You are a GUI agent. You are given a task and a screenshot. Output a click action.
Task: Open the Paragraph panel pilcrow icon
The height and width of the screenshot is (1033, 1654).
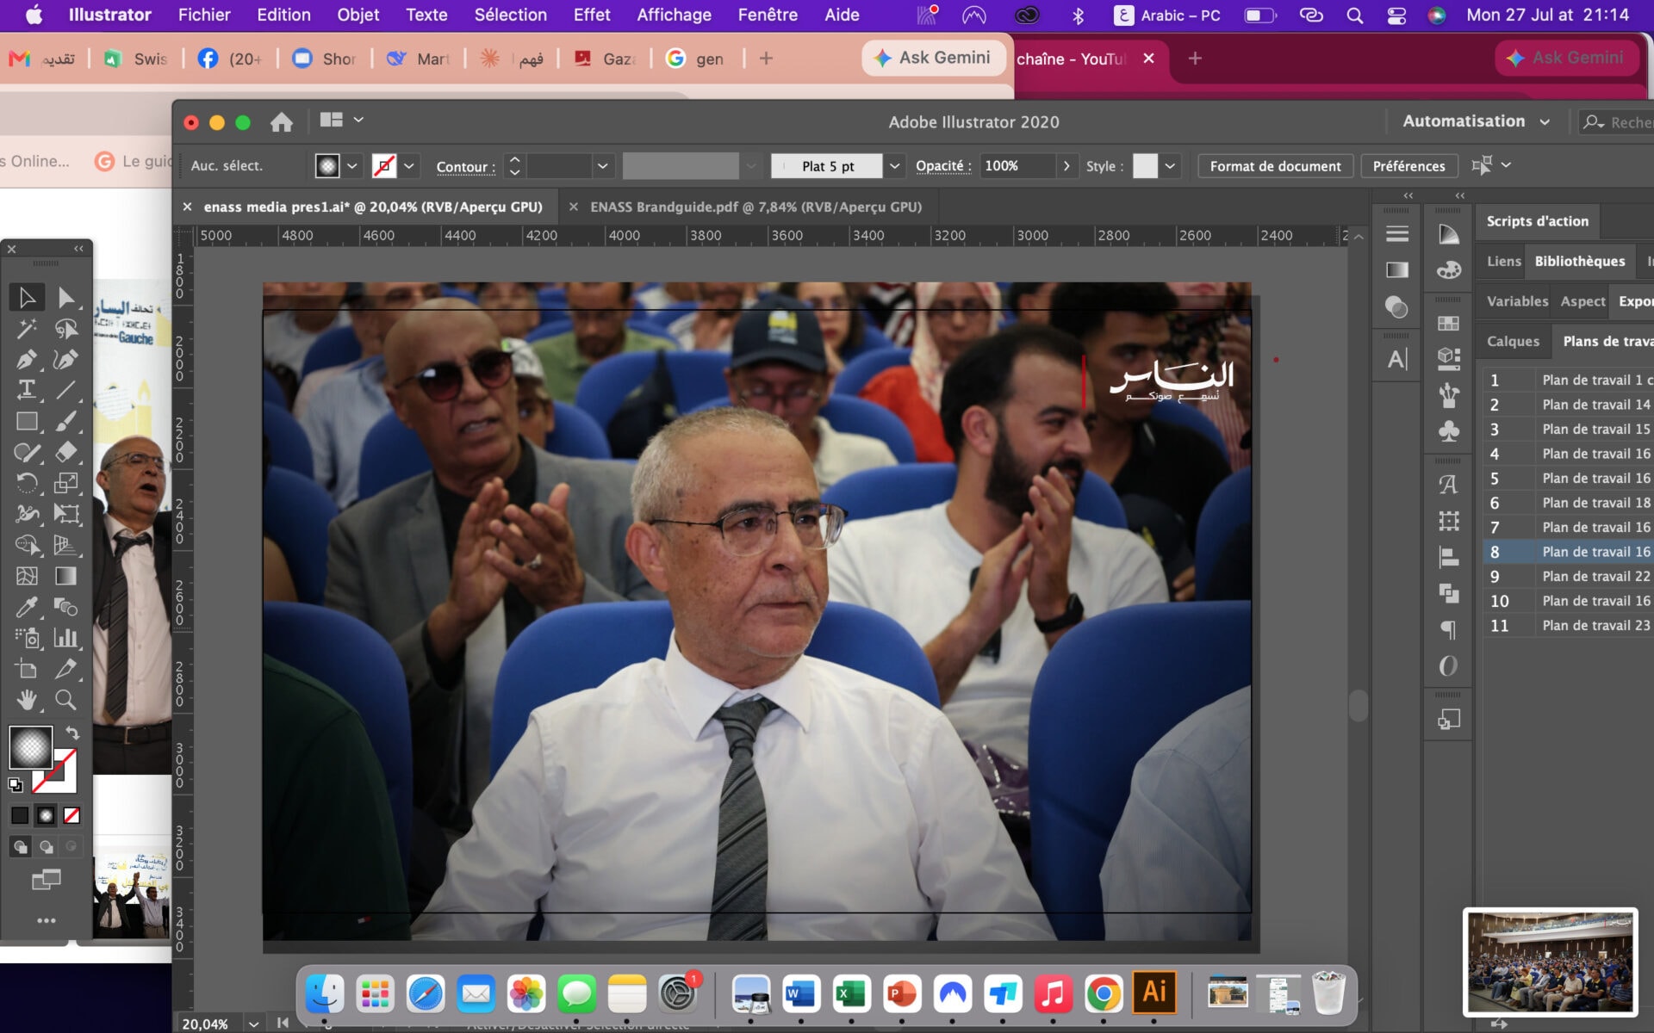1448,629
